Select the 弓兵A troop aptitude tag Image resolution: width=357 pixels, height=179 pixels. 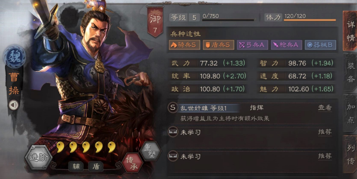coord(252,45)
